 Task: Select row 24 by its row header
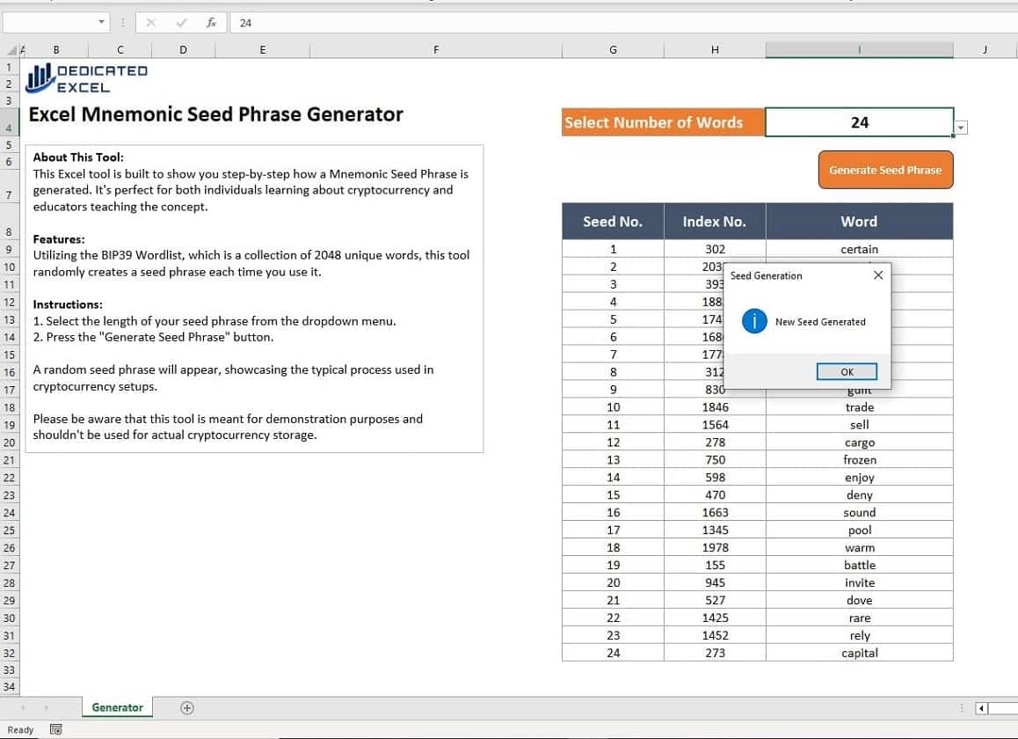(9, 512)
